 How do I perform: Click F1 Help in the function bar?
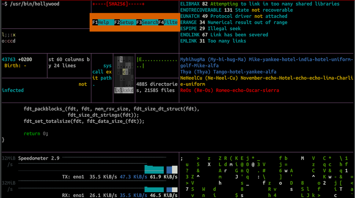point(101,22)
